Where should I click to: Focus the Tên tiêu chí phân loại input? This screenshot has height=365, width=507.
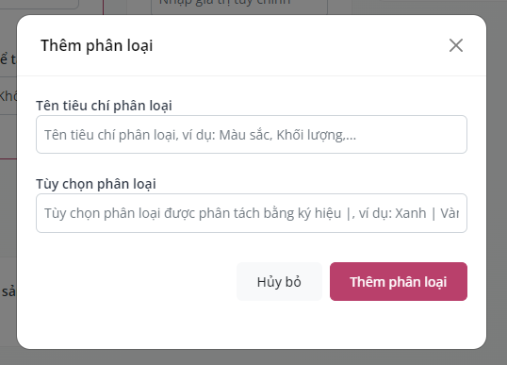(x=252, y=134)
